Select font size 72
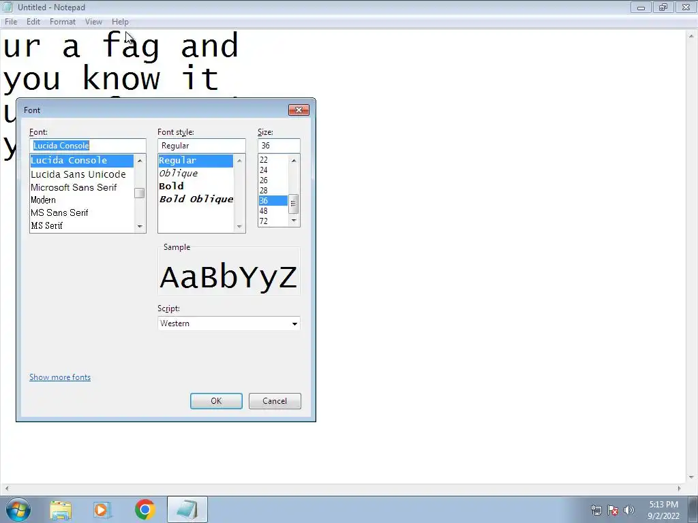Screen dimensions: 698x523 273,221
